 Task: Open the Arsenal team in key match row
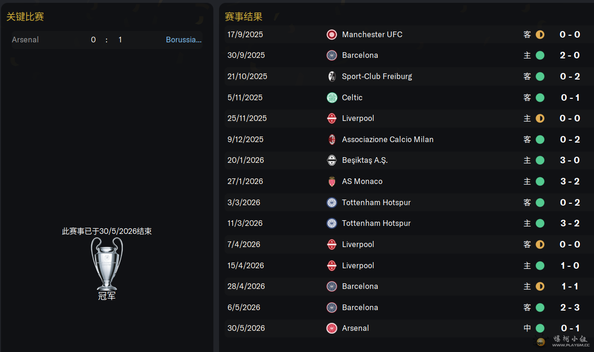coord(25,40)
